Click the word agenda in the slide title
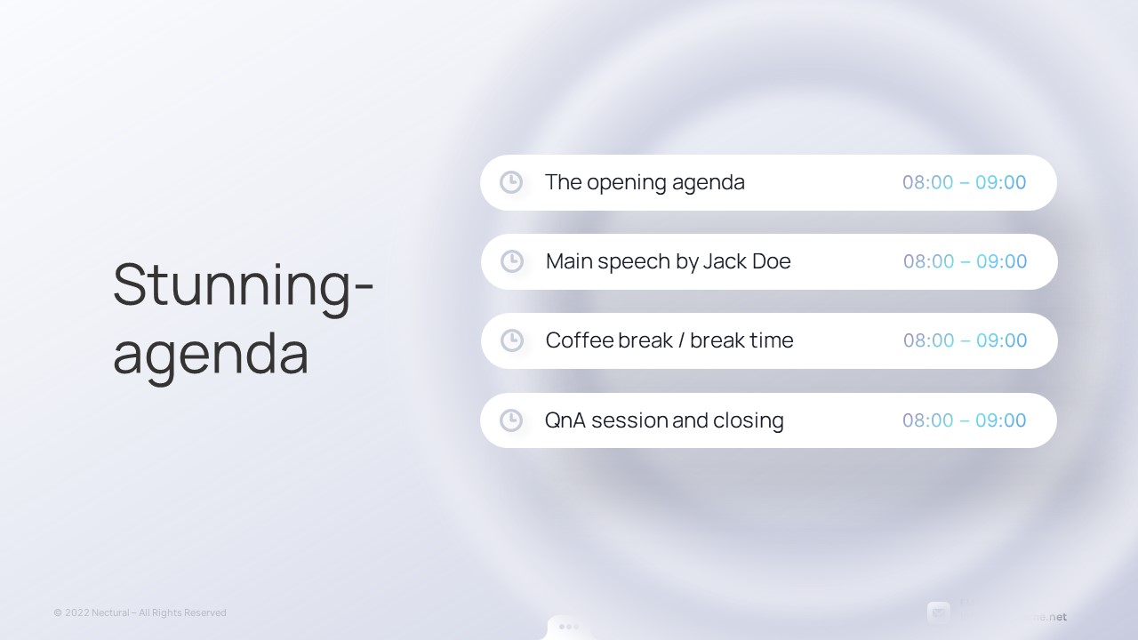Screen dimensions: 1138x640 (211, 354)
